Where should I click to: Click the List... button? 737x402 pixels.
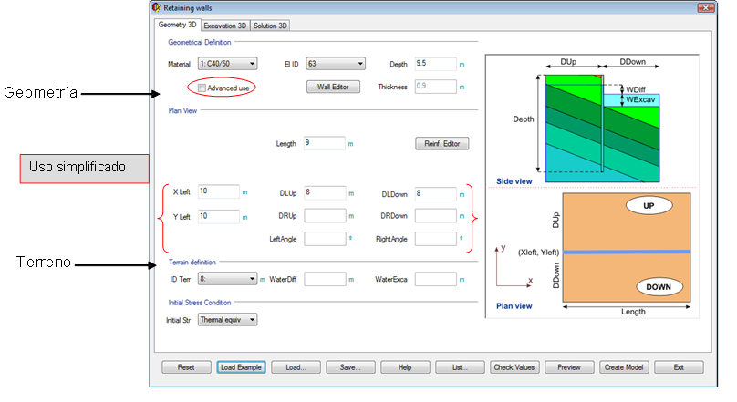(460, 367)
